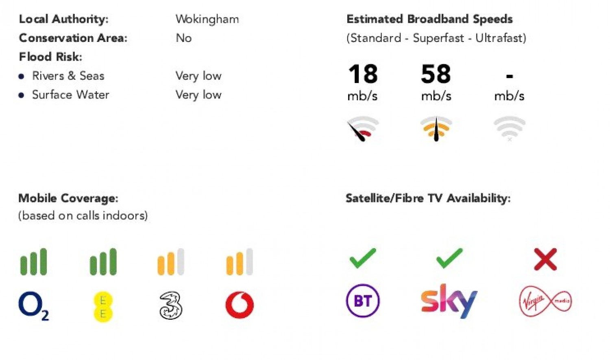Viewport: 610px width, 360px height.
Task: Click the grey ultrafast unavailable wifi icon
Action: [509, 128]
